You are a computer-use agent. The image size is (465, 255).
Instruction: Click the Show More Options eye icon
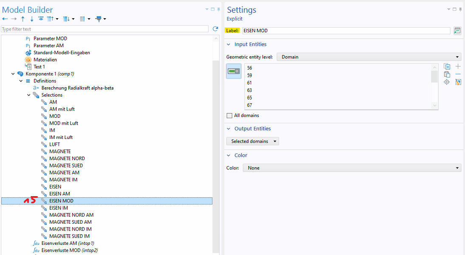pyautogui.click(x=41, y=19)
